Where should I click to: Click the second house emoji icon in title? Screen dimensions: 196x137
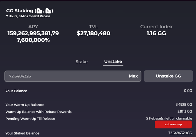[x=48, y=11]
